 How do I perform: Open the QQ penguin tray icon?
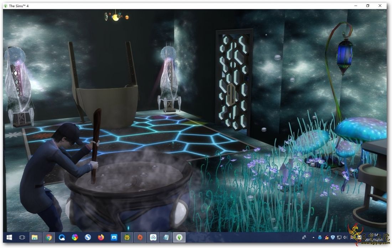coord(326,237)
